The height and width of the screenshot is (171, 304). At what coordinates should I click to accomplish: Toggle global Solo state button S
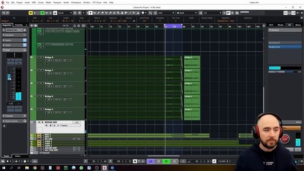point(35,13)
